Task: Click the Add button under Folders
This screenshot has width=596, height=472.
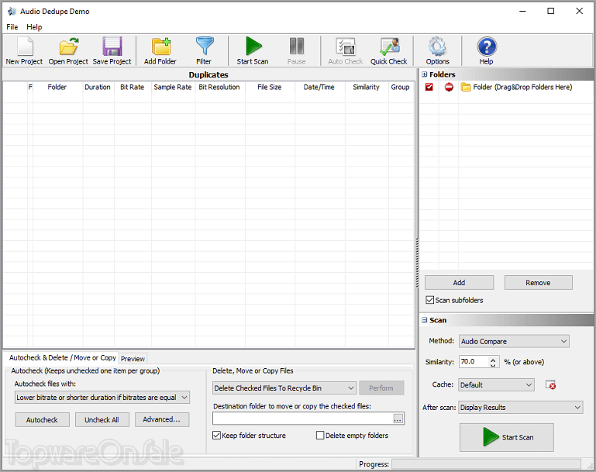Action: tap(459, 283)
